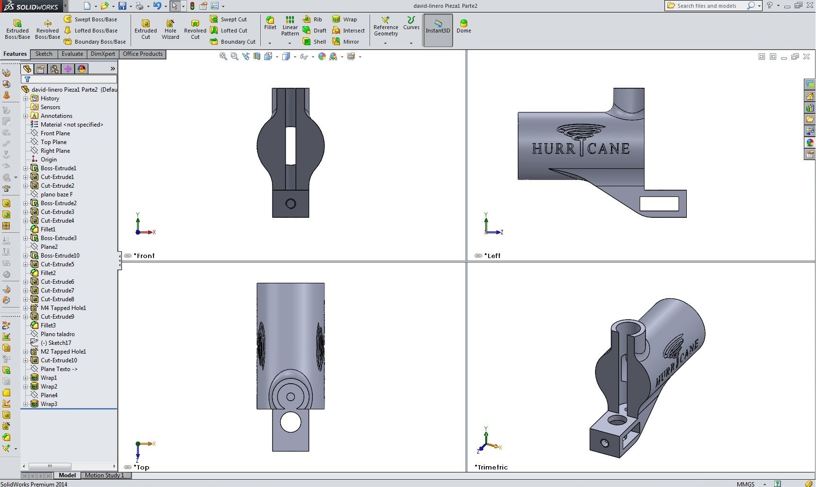
Task: Toggle link views icon beside *Left label
Action: point(478,256)
